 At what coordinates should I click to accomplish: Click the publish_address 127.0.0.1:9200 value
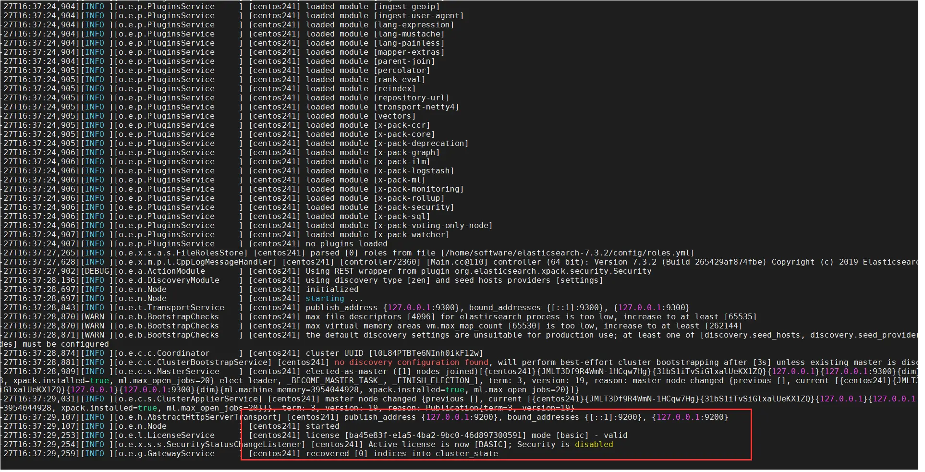point(460,417)
